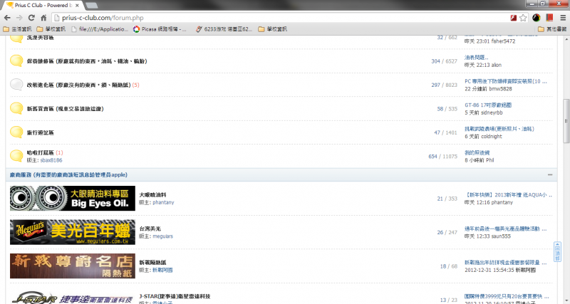Open the 【新年快樂】2013 post link
570x304 pixels.
508,194
